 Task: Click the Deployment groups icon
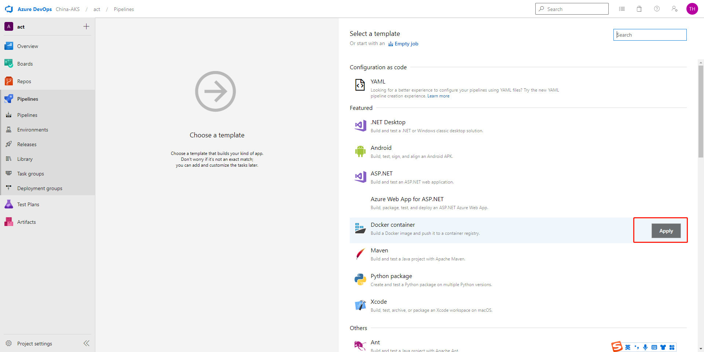tap(9, 188)
